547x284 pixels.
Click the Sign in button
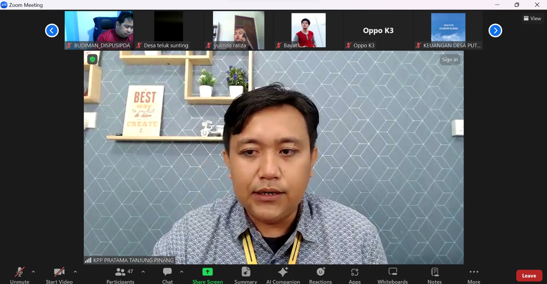click(x=450, y=59)
